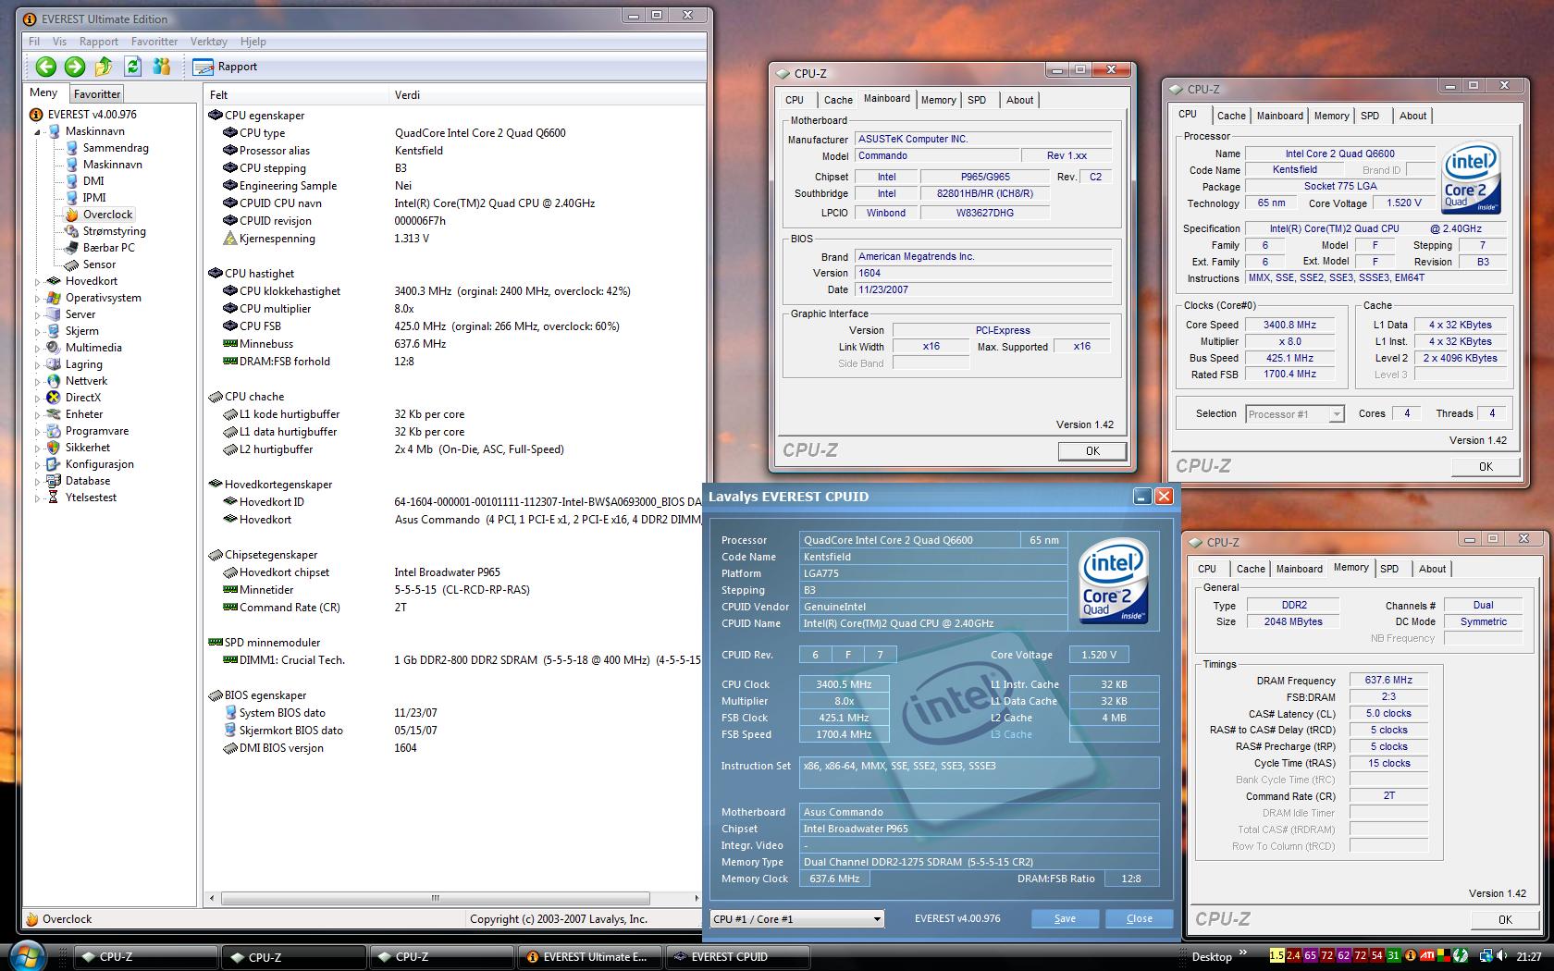Click the Desktop toolbar chevron in taskbar

pyautogui.click(x=1243, y=953)
